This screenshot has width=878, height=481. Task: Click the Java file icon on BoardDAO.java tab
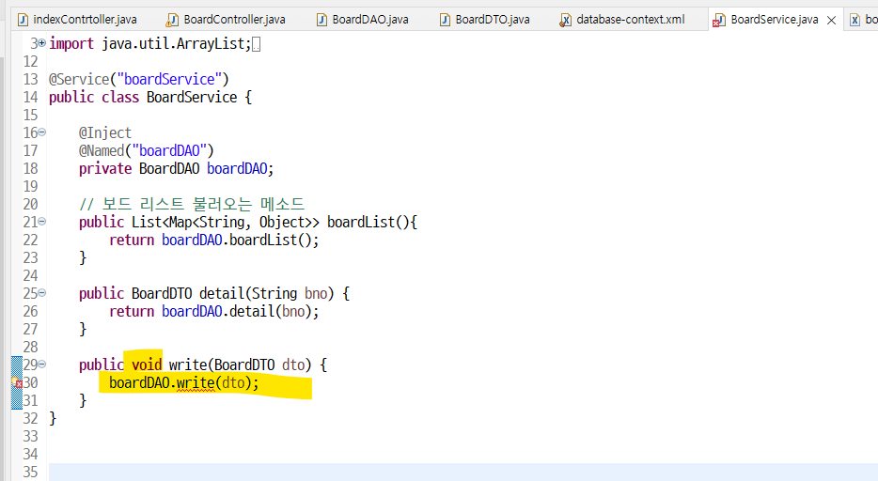click(x=321, y=20)
